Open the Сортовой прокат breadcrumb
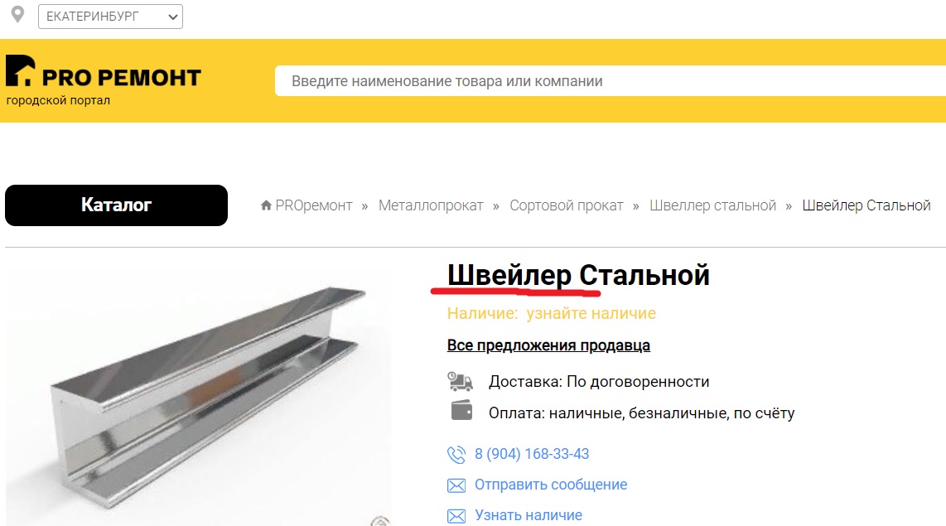The height and width of the screenshot is (526, 946). click(567, 205)
